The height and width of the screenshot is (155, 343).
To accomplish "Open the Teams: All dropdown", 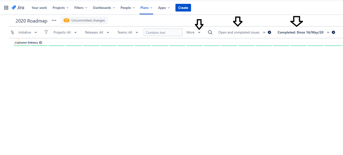I will click(128, 32).
